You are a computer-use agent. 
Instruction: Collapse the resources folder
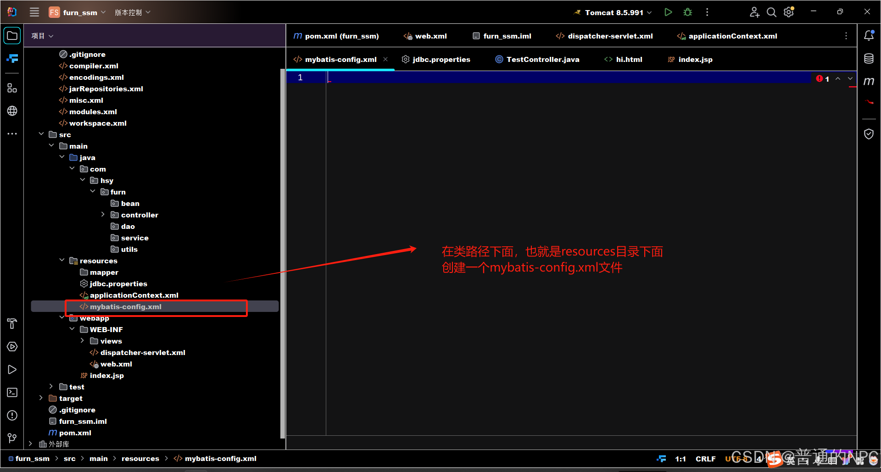pos(62,260)
